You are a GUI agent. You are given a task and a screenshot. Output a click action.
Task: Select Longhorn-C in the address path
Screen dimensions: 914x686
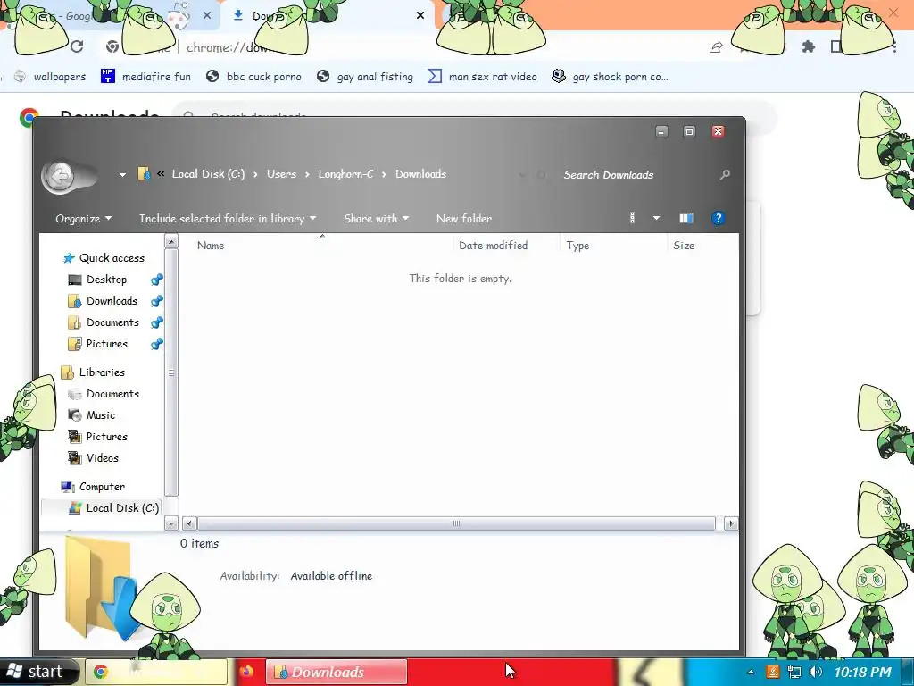pyautogui.click(x=345, y=174)
